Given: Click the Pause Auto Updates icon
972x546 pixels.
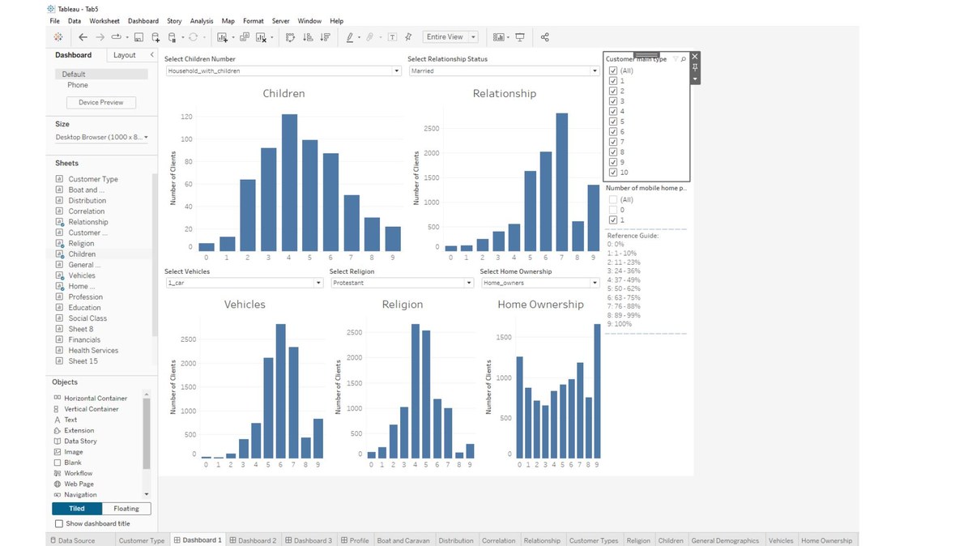Looking at the screenshot, I should click(172, 37).
